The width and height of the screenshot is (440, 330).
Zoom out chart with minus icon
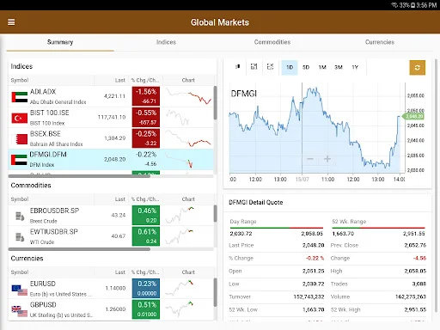(x=310, y=159)
